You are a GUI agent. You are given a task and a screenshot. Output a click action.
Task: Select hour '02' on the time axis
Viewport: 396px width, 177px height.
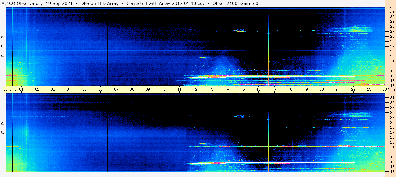pyautogui.click(x=37, y=89)
